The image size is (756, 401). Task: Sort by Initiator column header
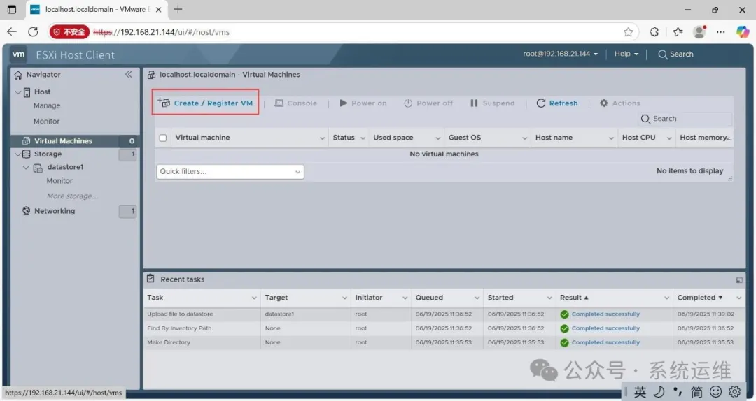[369, 298]
